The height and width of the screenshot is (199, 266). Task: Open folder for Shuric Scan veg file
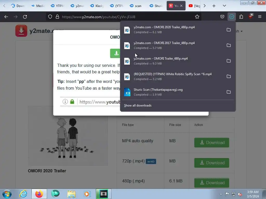[x=229, y=92]
